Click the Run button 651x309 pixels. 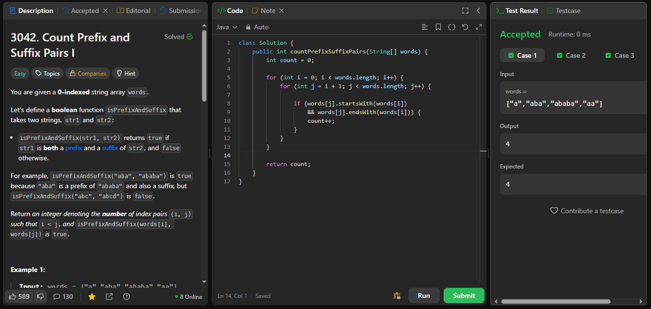[x=424, y=296]
